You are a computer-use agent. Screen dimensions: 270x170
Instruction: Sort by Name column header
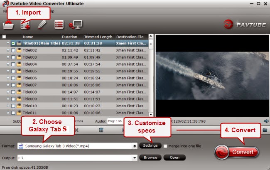28,37
